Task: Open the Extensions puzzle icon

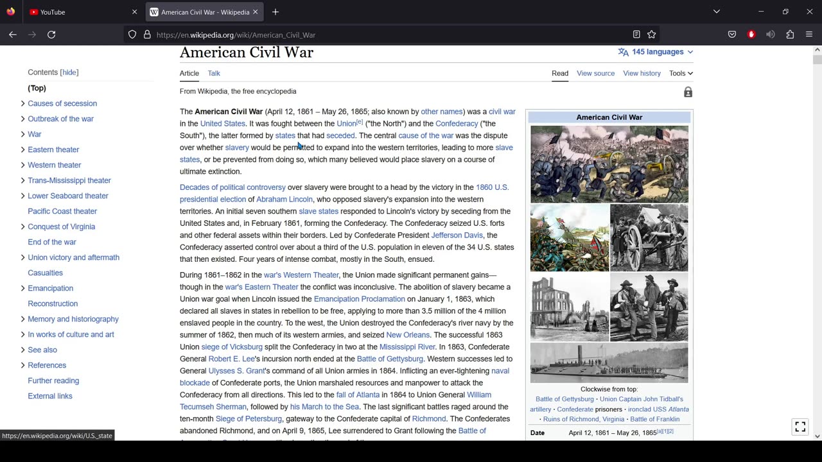Action: (x=790, y=35)
